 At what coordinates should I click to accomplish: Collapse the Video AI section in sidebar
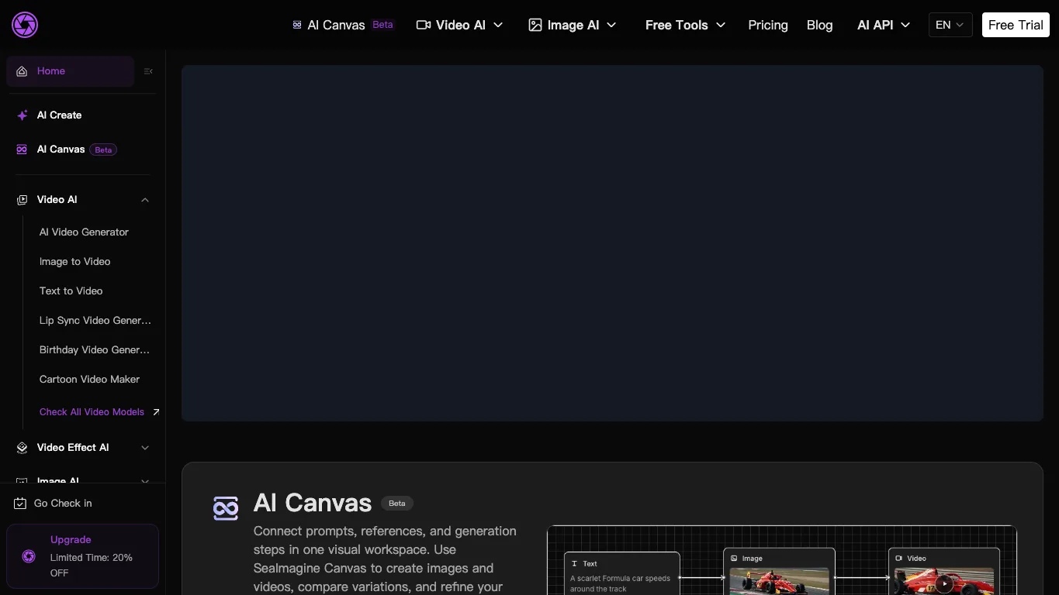coord(145,200)
